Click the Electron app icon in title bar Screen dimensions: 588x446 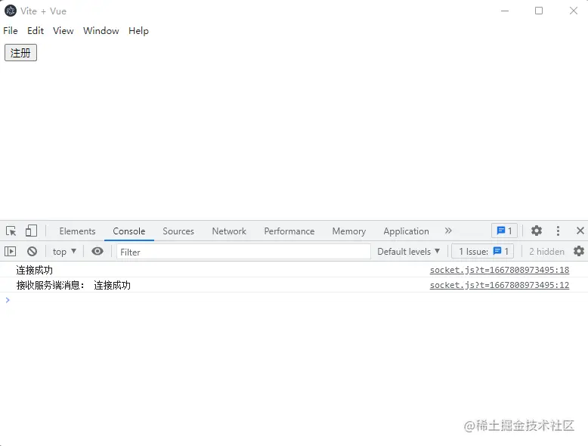point(11,11)
